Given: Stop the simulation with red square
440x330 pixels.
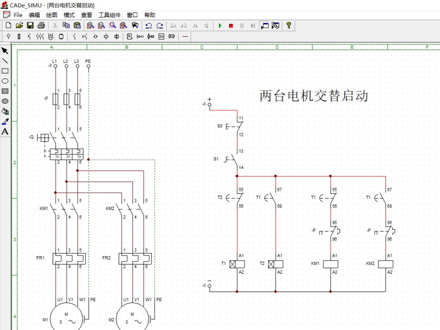Looking at the screenshot, I should (x=231, y=25).
